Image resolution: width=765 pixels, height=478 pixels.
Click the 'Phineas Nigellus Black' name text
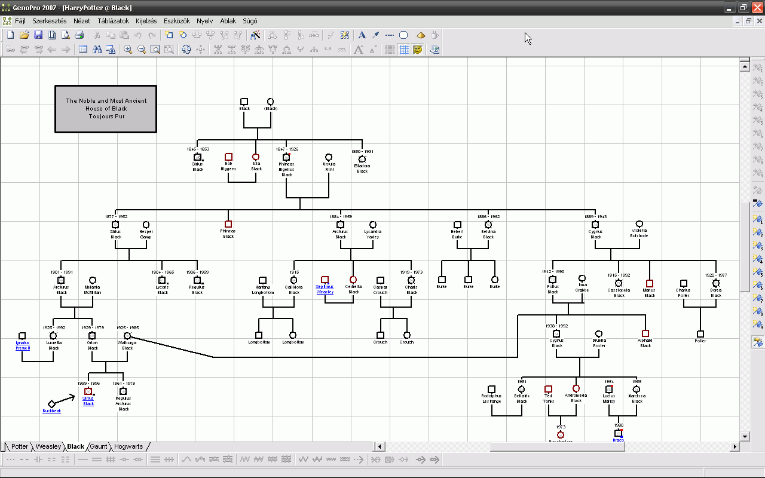pyautogui.click(x=287, y=170)
